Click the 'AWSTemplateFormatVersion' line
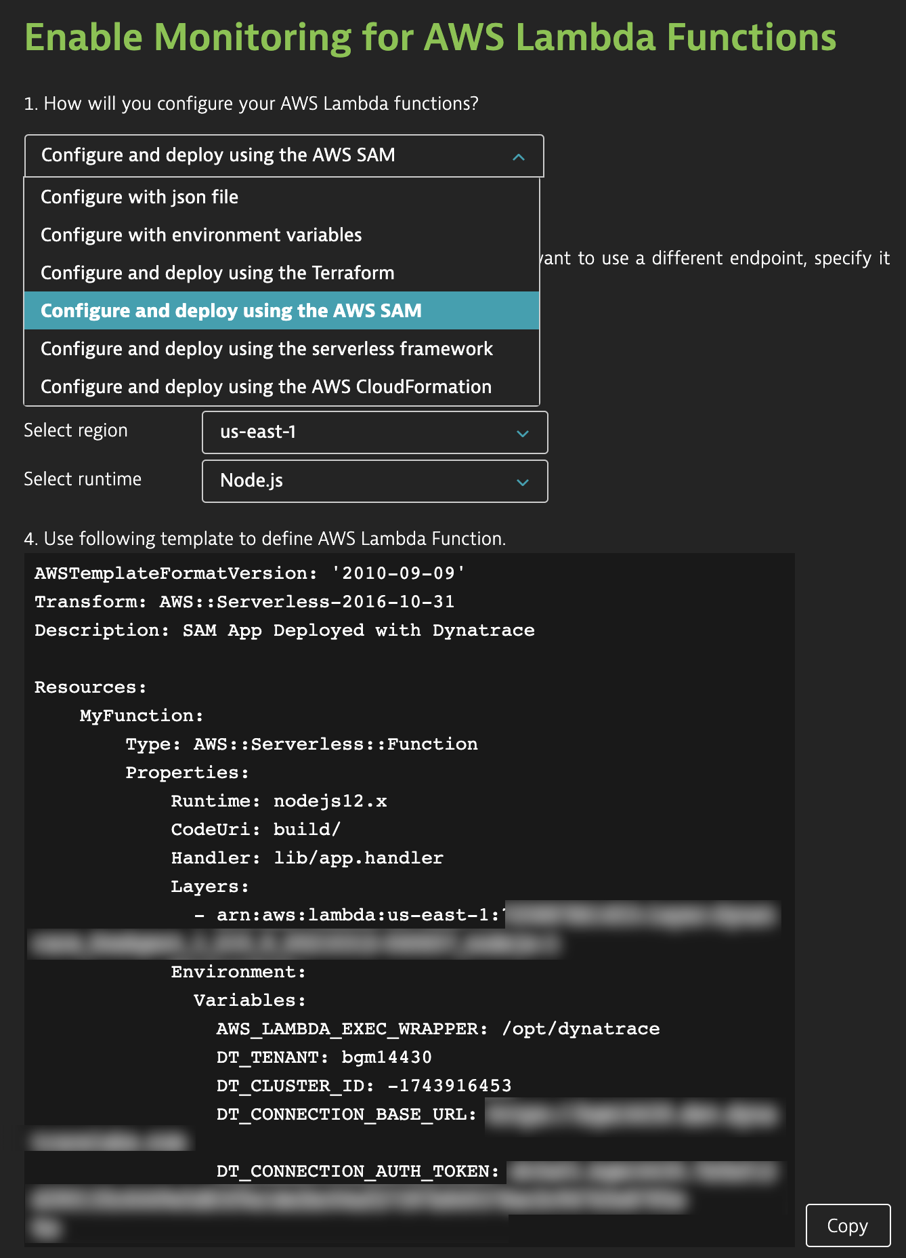The width and height of the screenshot is (906, 1258). [x=250, y=573]
